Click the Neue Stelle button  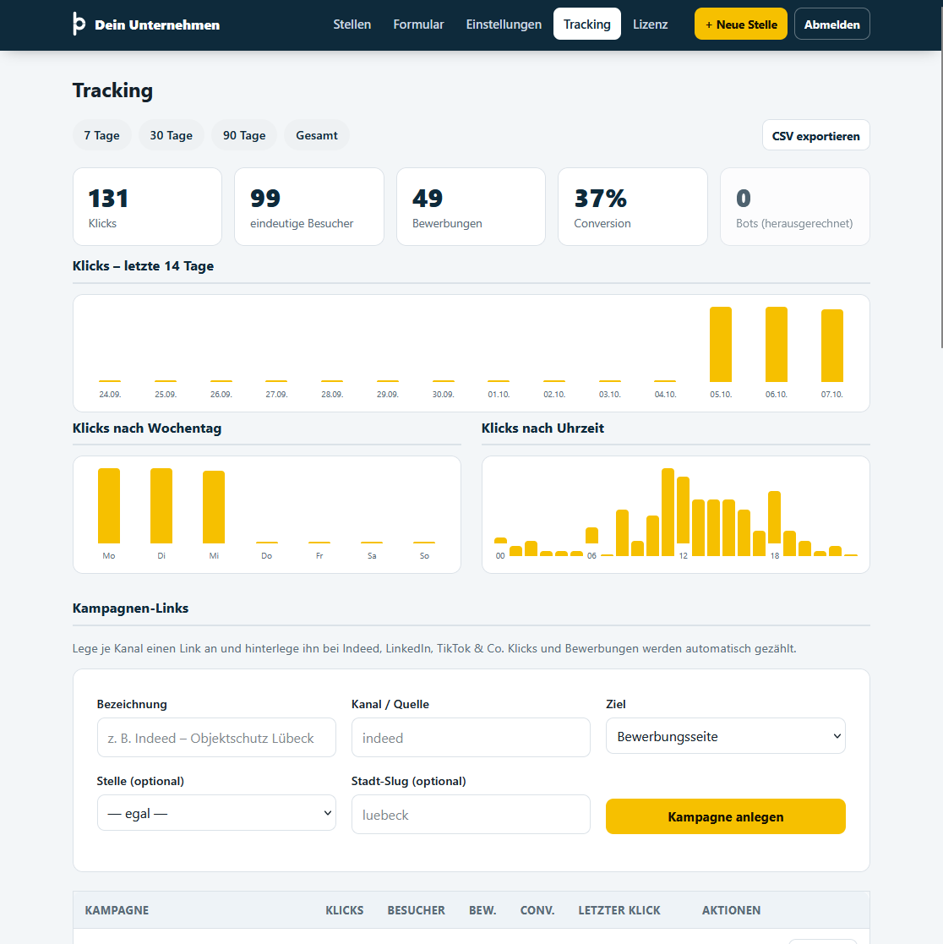pos(741,24)
